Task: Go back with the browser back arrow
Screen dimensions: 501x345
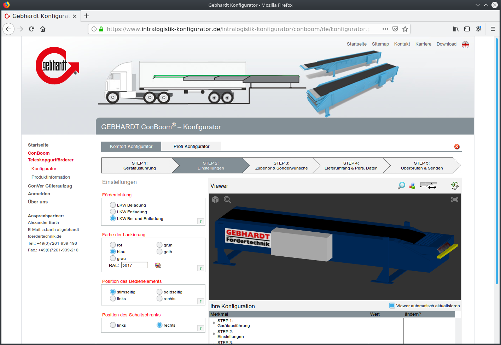Action: (8, 29)
